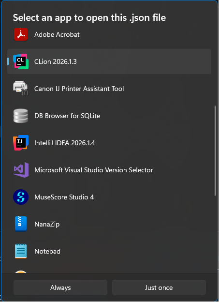Click the Always button

[x=60, y=287]
